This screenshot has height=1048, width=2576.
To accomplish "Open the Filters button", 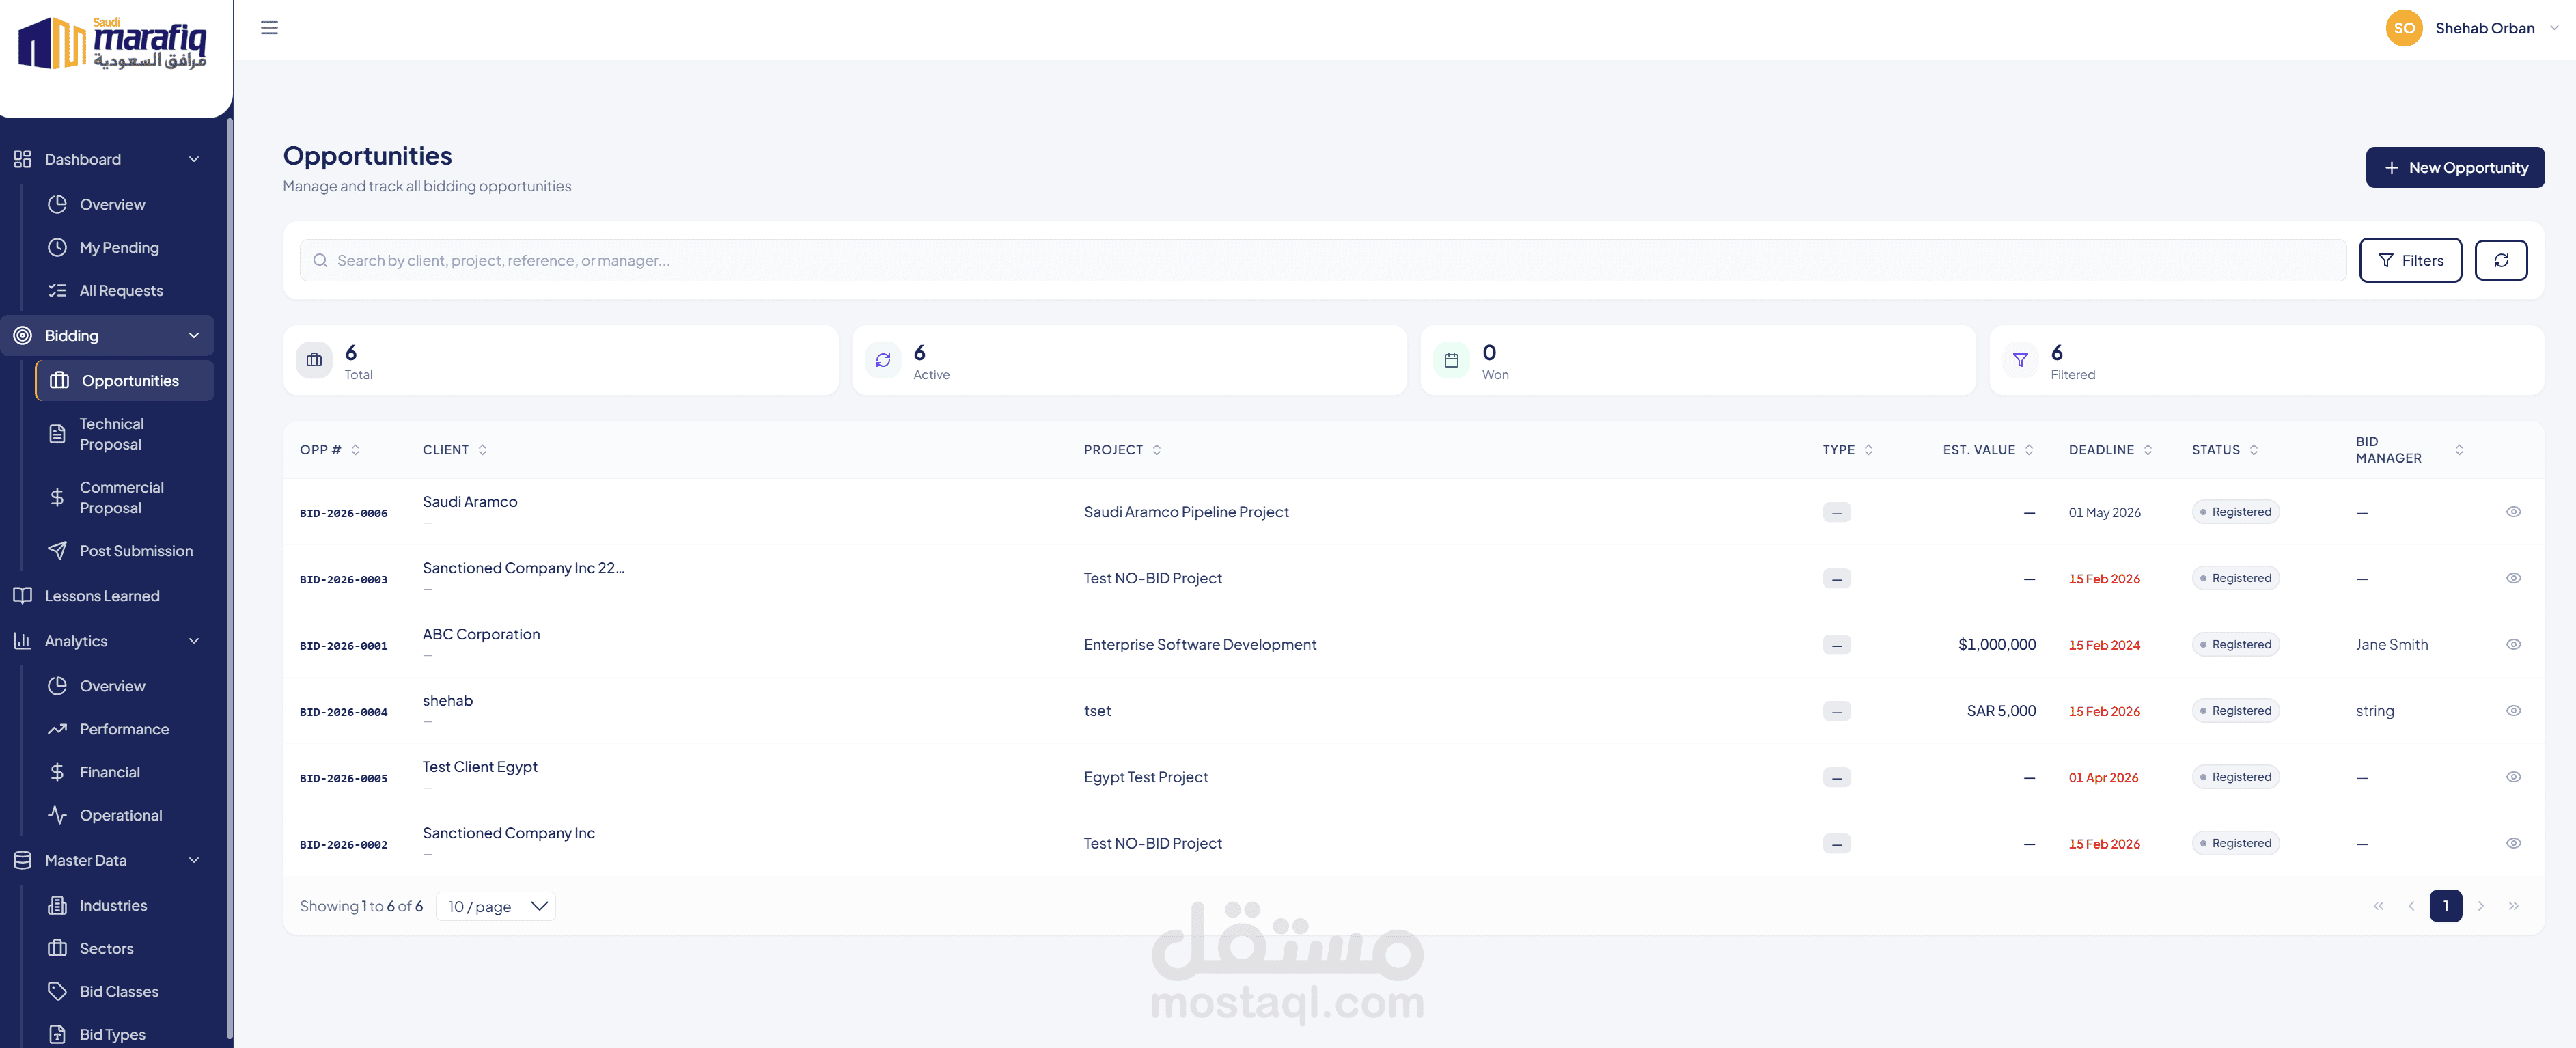I will 2409,260.
